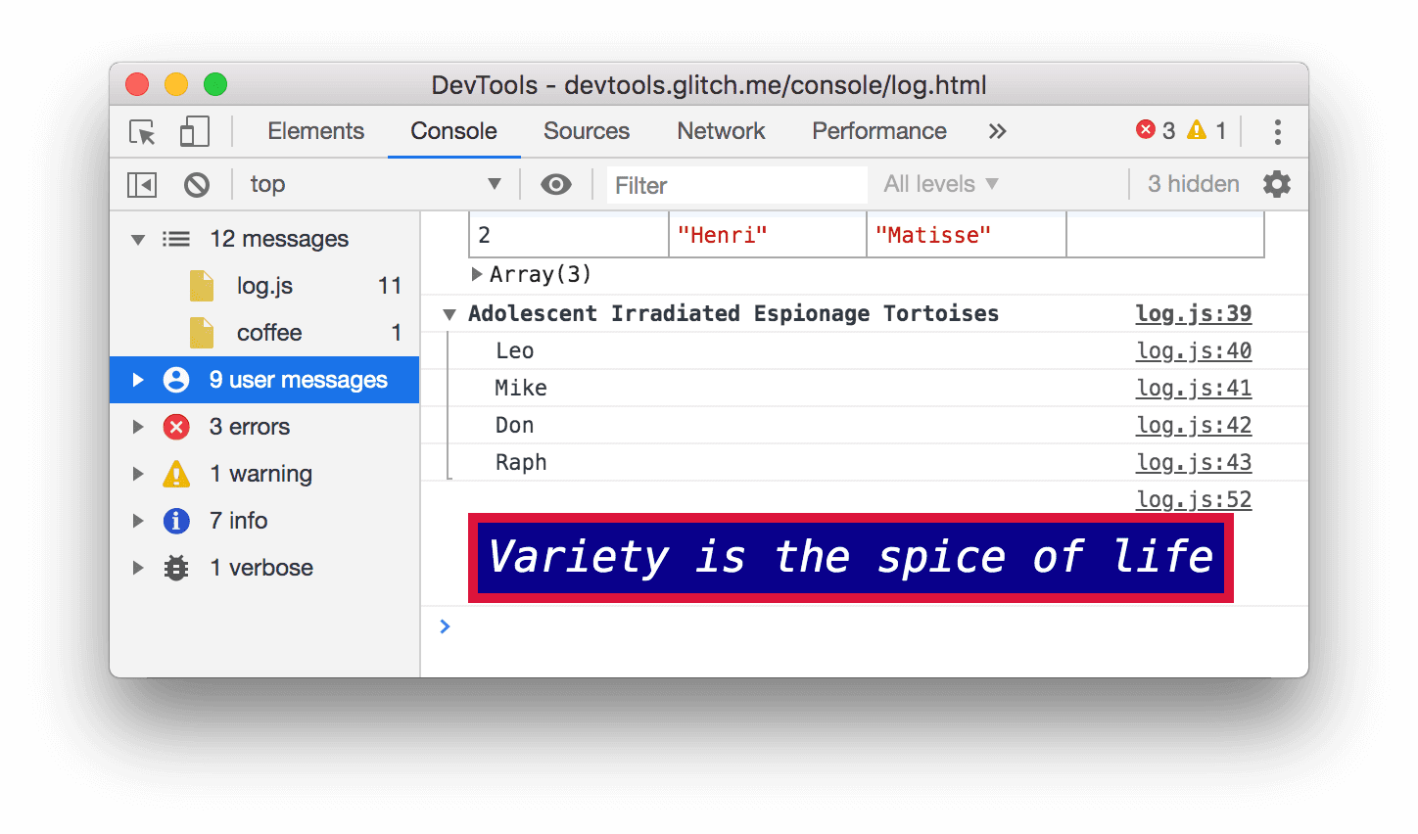Create a live expression with the eye icon
Viewport: 1418px width, 834px height.
point(556,184)
